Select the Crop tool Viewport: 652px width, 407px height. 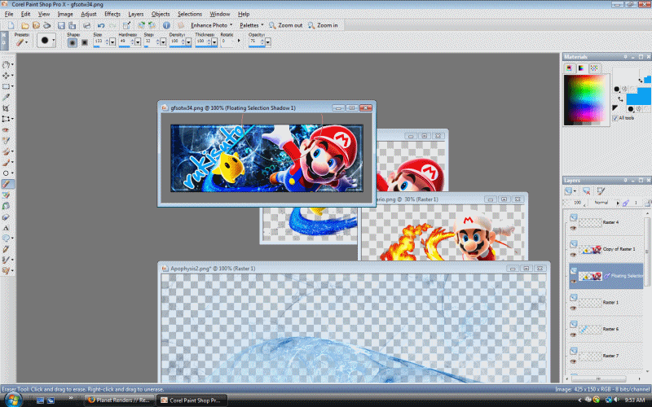tap(7, 107)
